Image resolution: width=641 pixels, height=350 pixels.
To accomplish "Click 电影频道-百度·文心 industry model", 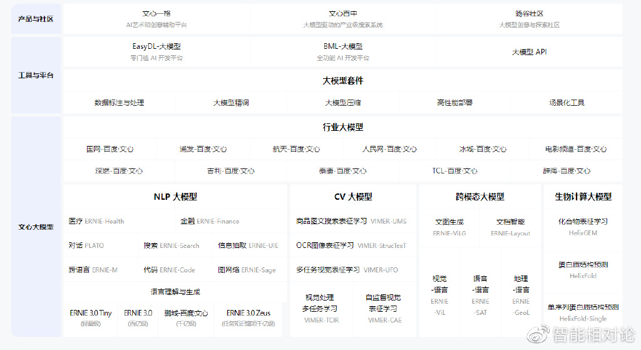I will 576,149.
